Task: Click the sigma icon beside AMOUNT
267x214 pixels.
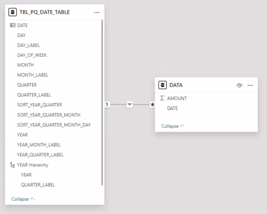Action: click(162, 98)
